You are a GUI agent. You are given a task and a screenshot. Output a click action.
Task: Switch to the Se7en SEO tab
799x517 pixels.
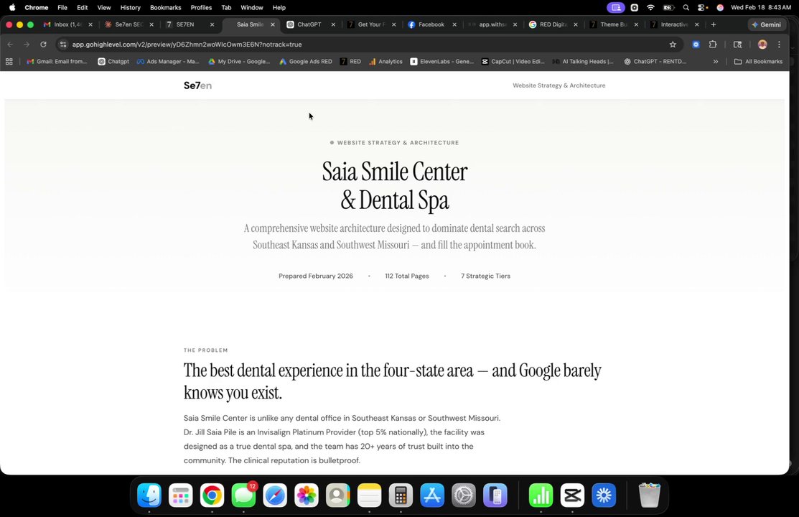click(129, 24)
